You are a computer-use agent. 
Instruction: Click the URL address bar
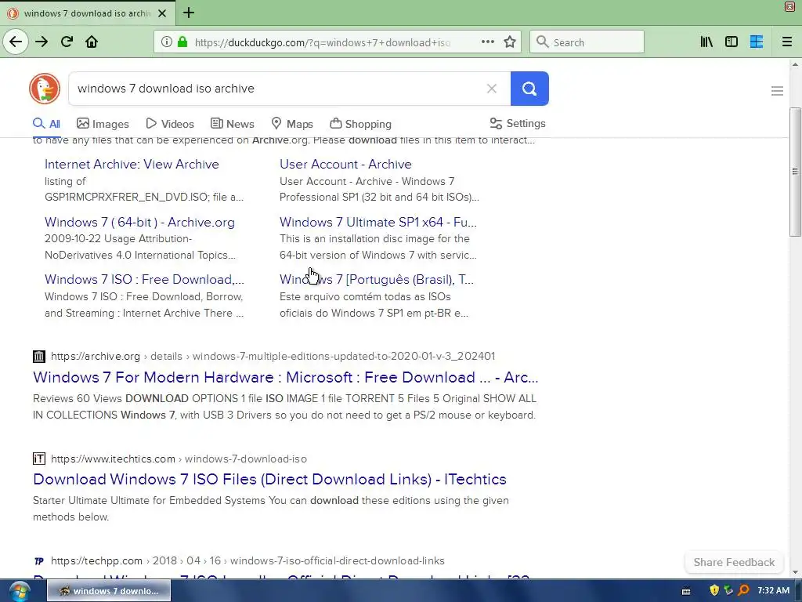point(322,42)
